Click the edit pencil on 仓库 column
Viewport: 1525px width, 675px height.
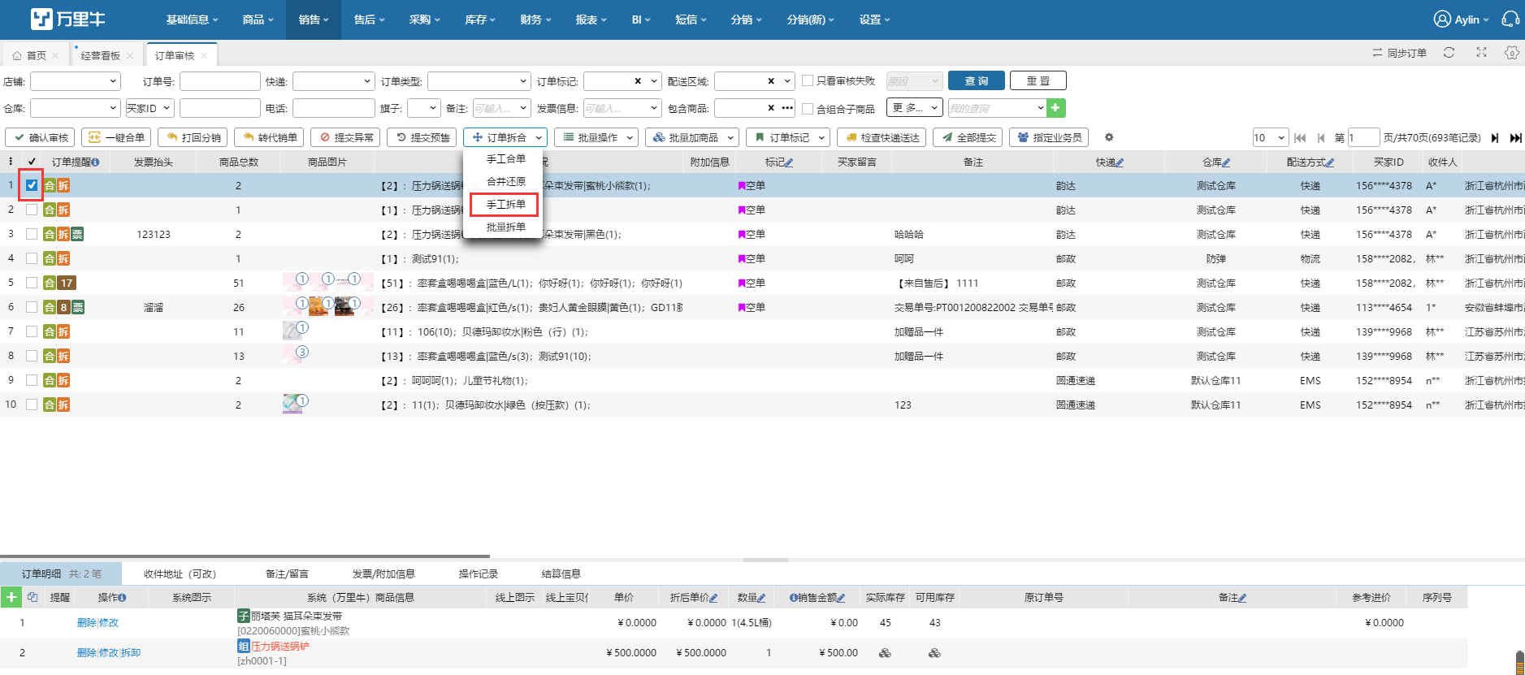pos(1226,162)
